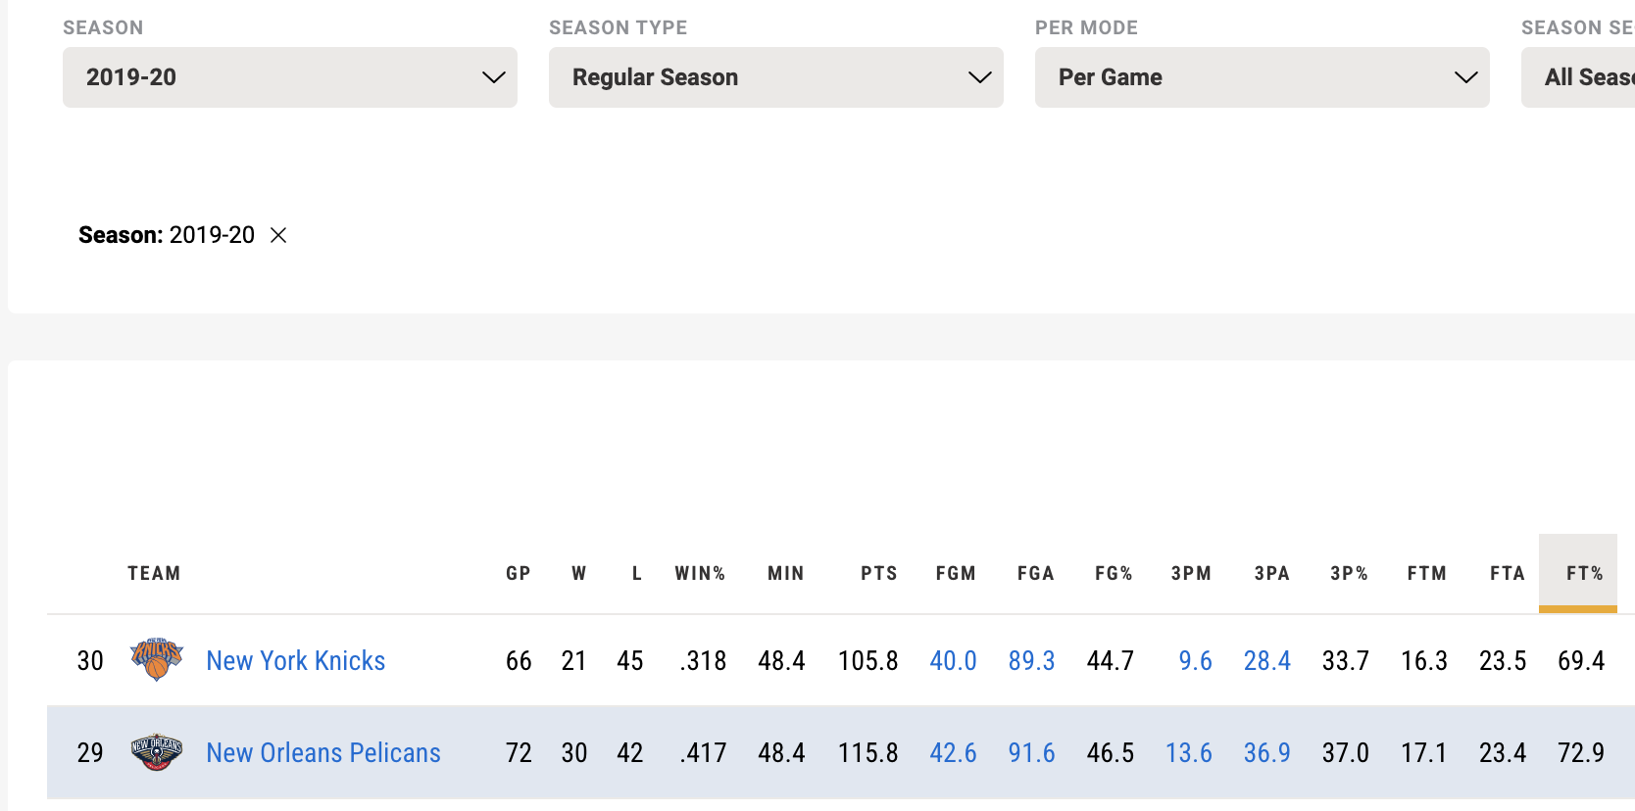Click Knicks FGM value 40.0
Image resolution: width=1635 pixels, height=811 pixels.
point(953,661)
